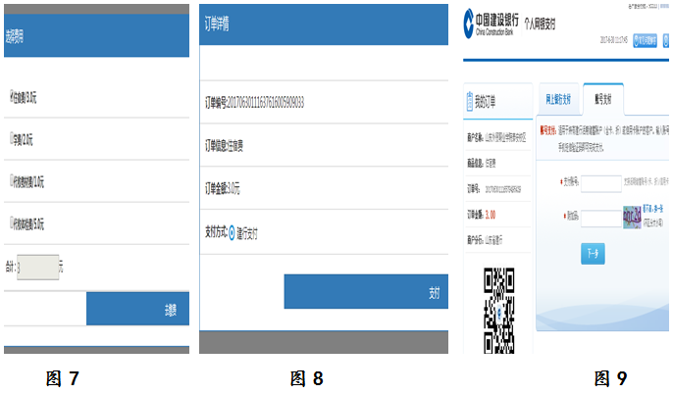Select the 账号支付 tab

tap(605, 99)
